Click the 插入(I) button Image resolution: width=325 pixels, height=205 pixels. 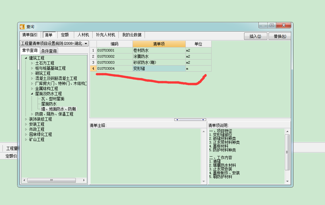255,36
